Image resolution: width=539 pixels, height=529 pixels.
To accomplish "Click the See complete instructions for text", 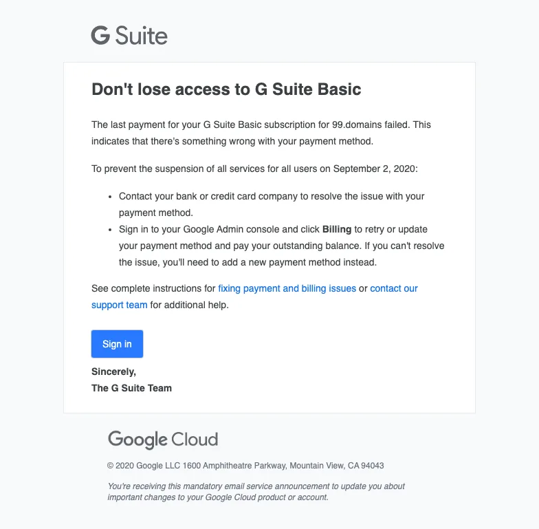I will click(153, 288).
